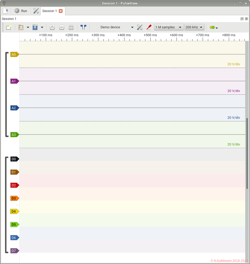Screen dimensions: 250x264
Task: Create a new session via top-left icon
Action: (x=5, y=11)
